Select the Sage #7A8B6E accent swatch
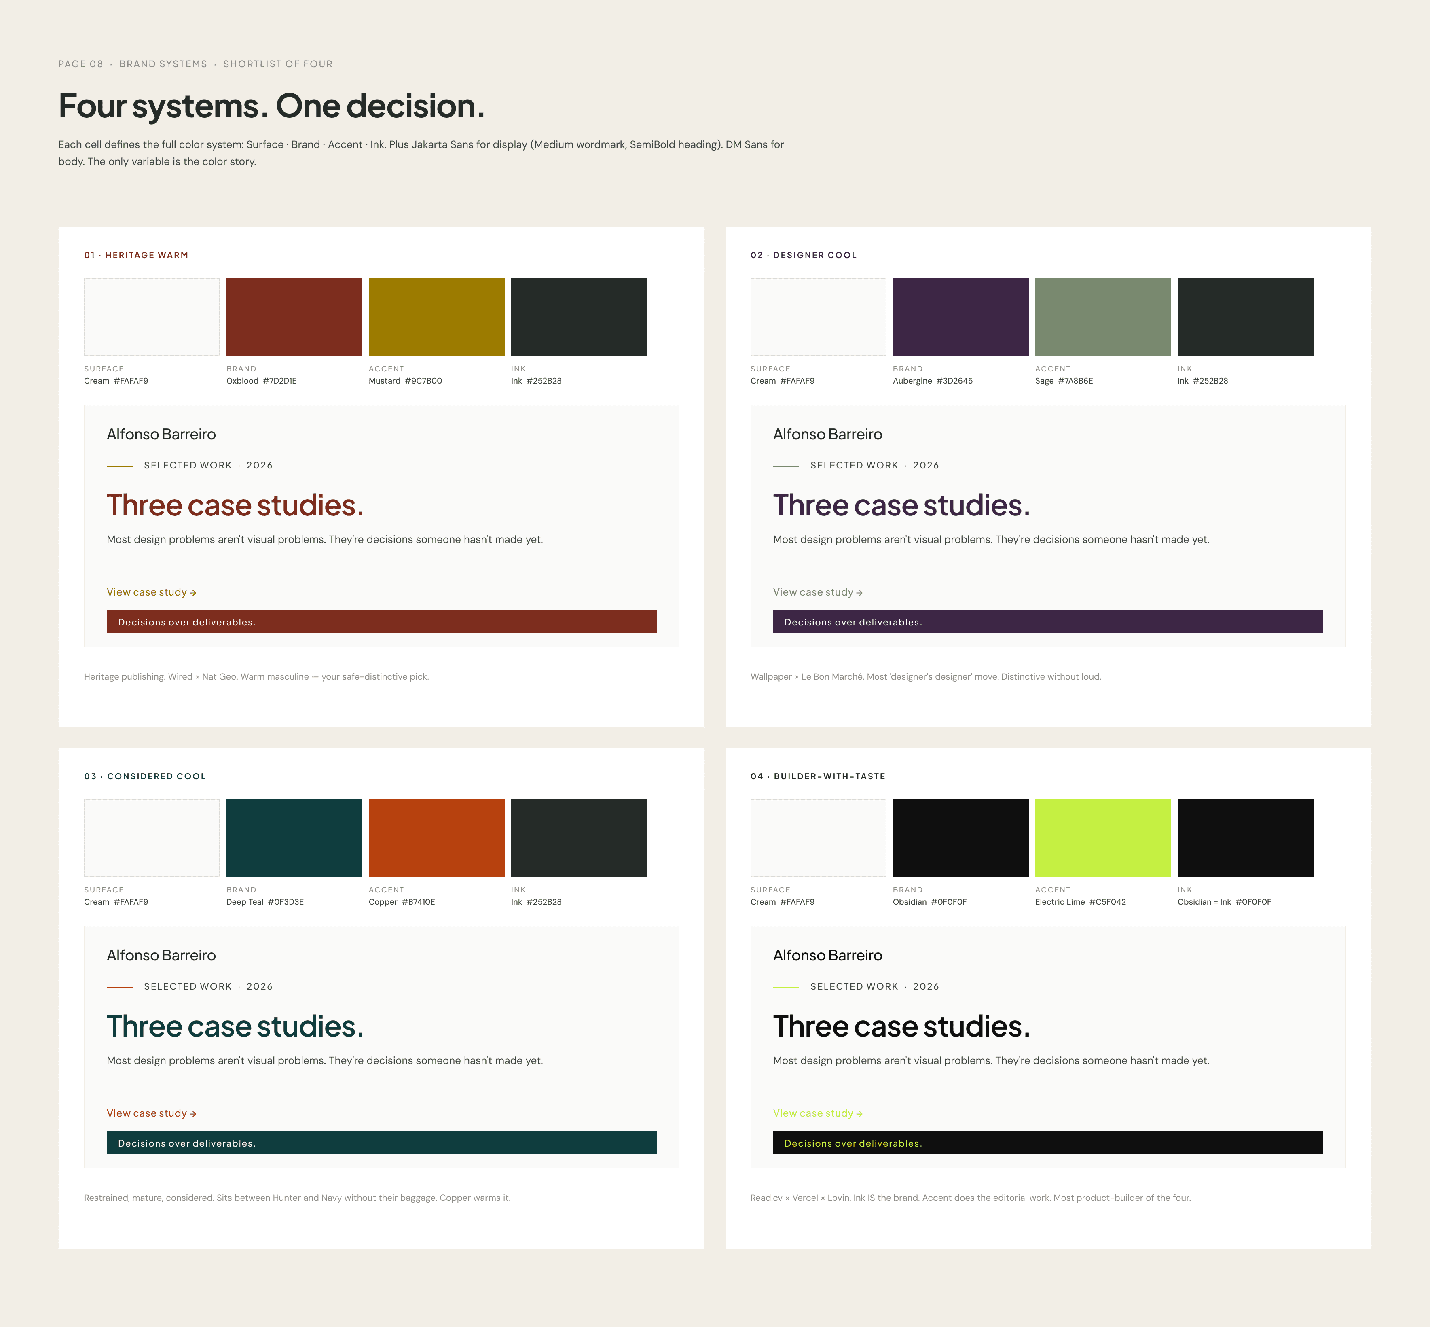This screenshot has height=1327, width=1430. tap(1103, 317)
